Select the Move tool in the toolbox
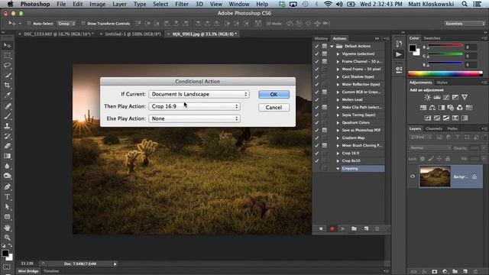The image size is (489, 275). coord(7,46)
